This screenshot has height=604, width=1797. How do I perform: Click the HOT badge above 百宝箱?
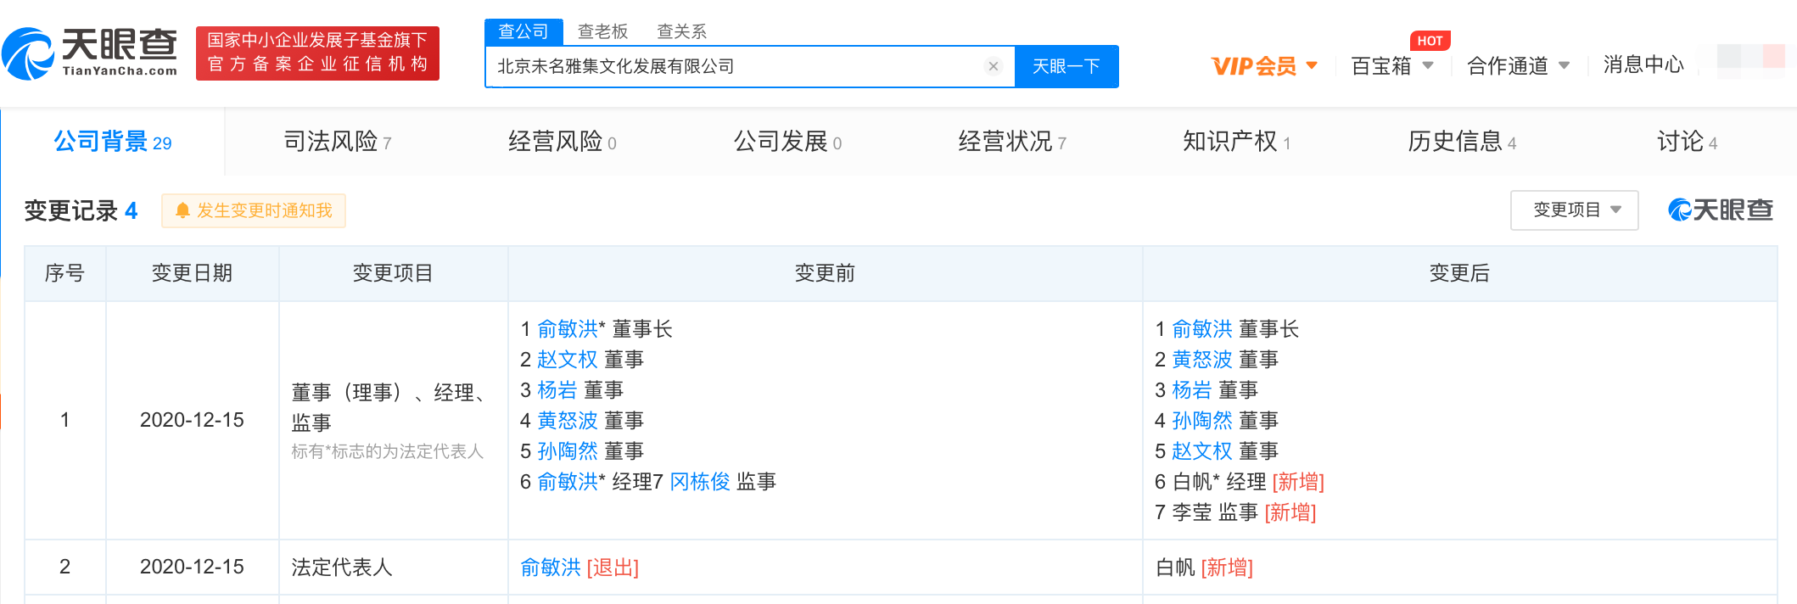pos(1430,41)
